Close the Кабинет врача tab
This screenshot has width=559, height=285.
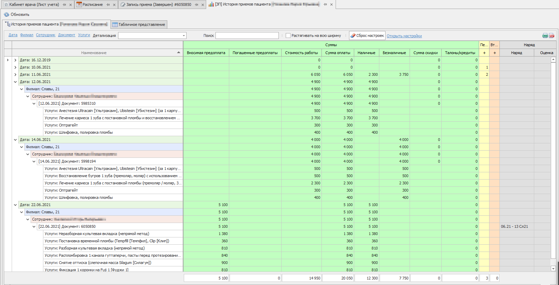[x=71, y=5]
